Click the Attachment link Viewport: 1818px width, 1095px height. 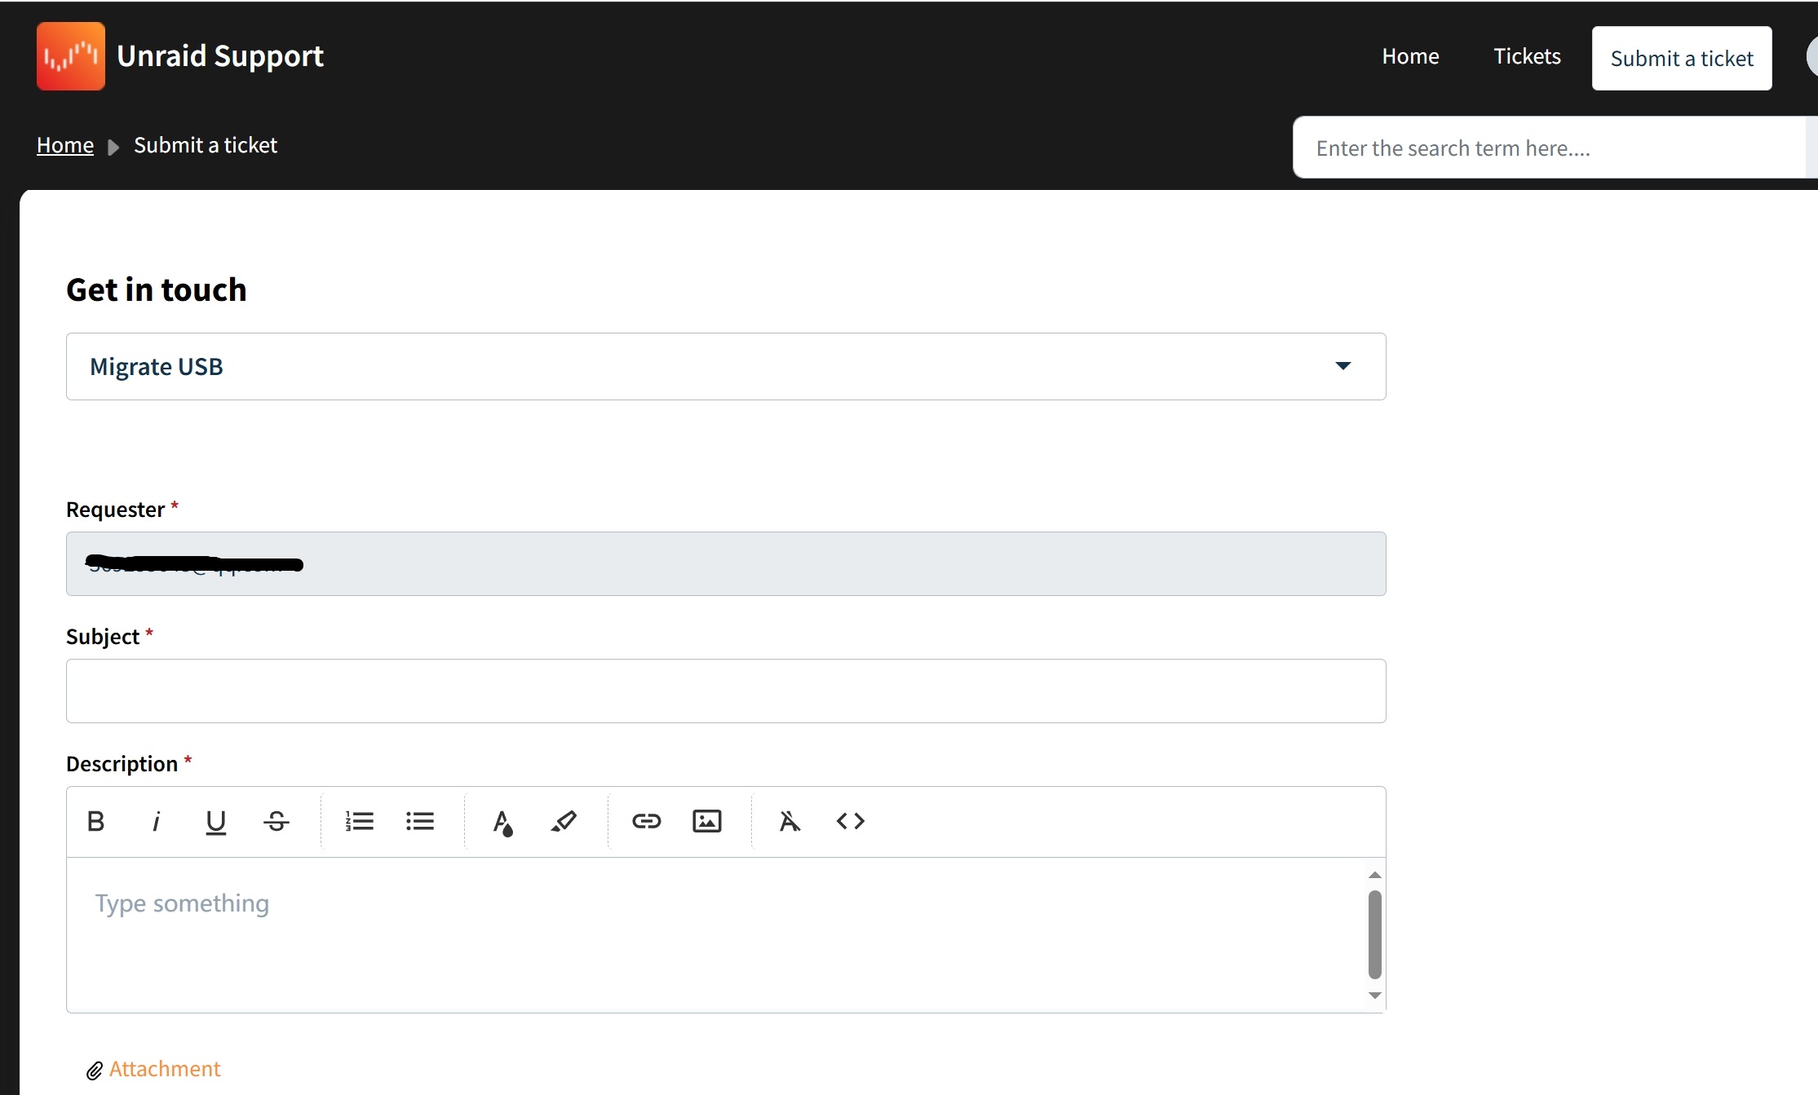[165, 1069]
